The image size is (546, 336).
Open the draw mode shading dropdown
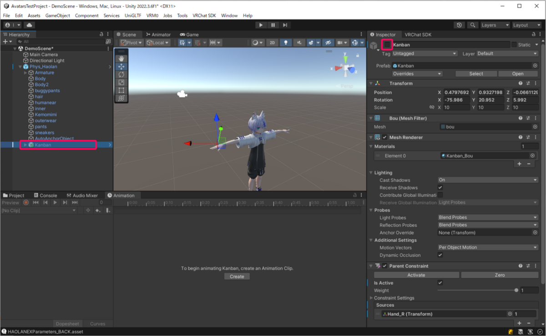click(x=258, y=42)
